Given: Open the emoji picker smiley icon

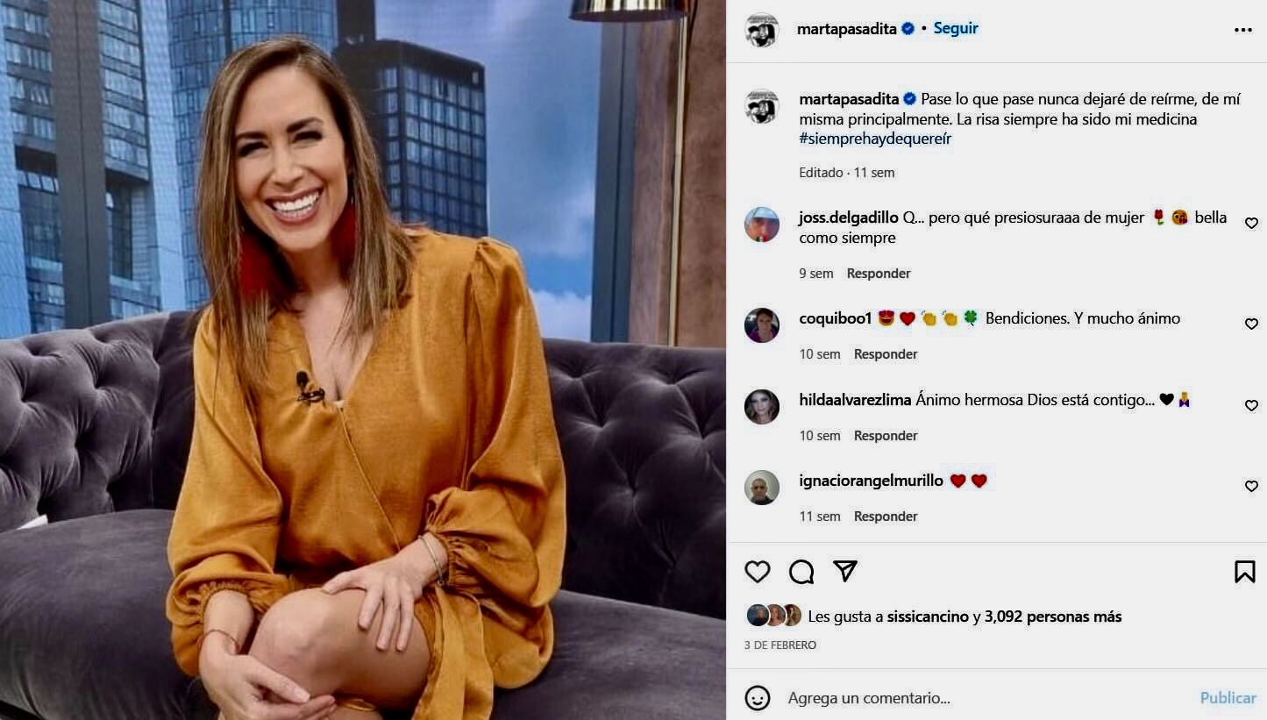Looking at the screenshot, I should point(758,698).
